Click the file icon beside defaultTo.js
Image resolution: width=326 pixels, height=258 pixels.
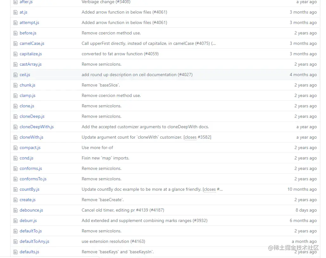point(16,231)
